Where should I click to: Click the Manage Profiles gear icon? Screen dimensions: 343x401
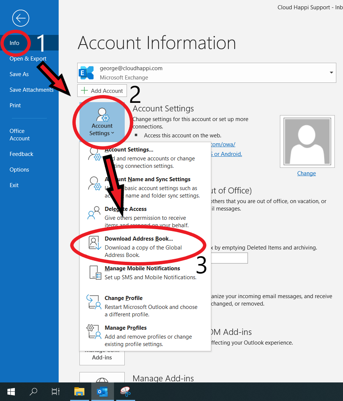(94, 332)
